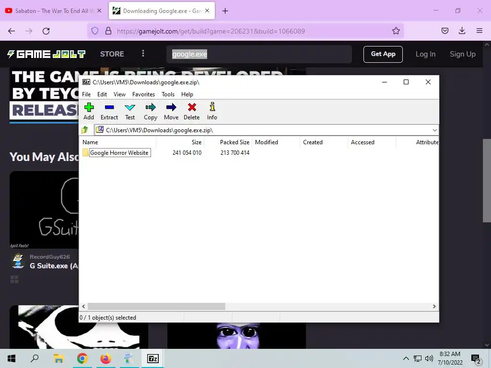Click the site lock icon in URL bar
This screenshot has width=491, height=368.
[x=108, y=31]
